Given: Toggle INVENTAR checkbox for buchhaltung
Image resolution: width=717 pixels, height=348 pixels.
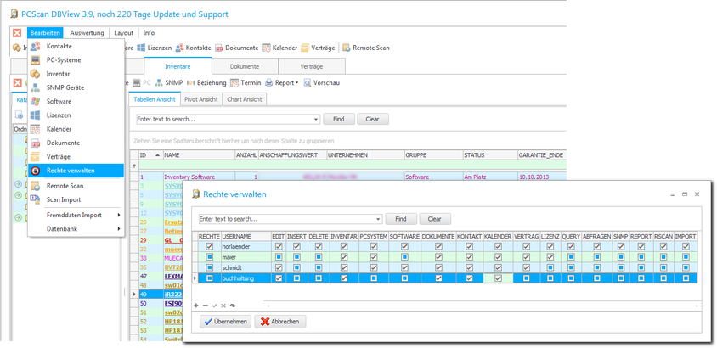Looking at the screenshot, I should (x=344, y=278).
